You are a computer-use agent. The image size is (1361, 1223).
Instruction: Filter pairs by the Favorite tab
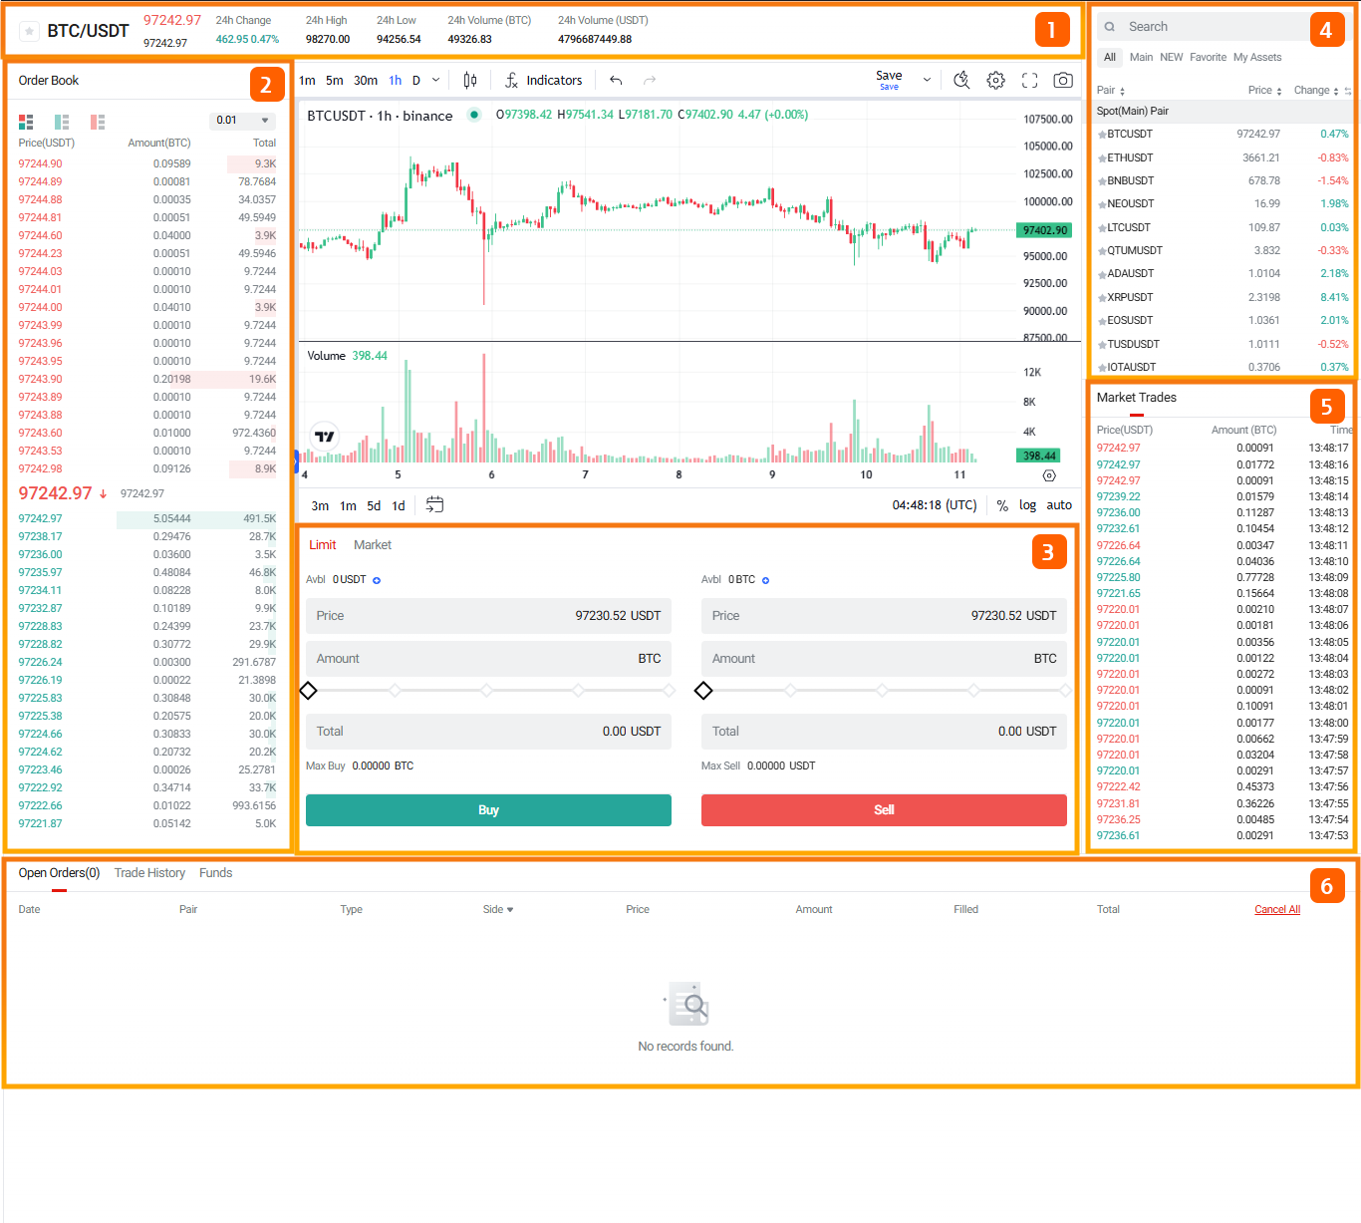(1208, 58)
